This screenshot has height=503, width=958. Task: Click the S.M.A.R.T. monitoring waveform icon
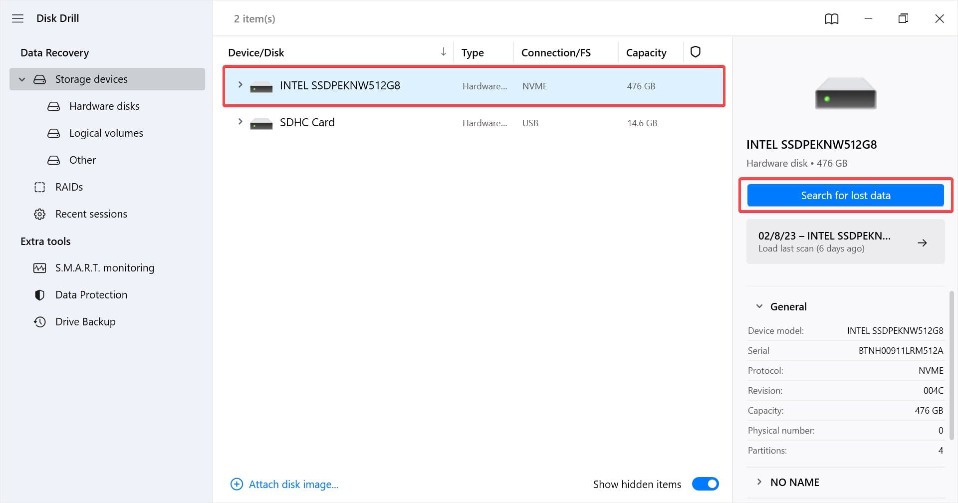(40, 268)
